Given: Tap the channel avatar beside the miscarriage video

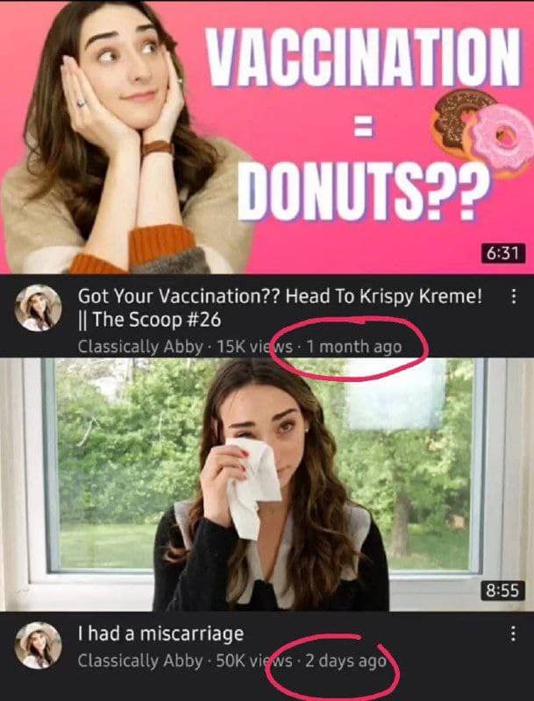Looking at the screenshot, I should 38,645.
